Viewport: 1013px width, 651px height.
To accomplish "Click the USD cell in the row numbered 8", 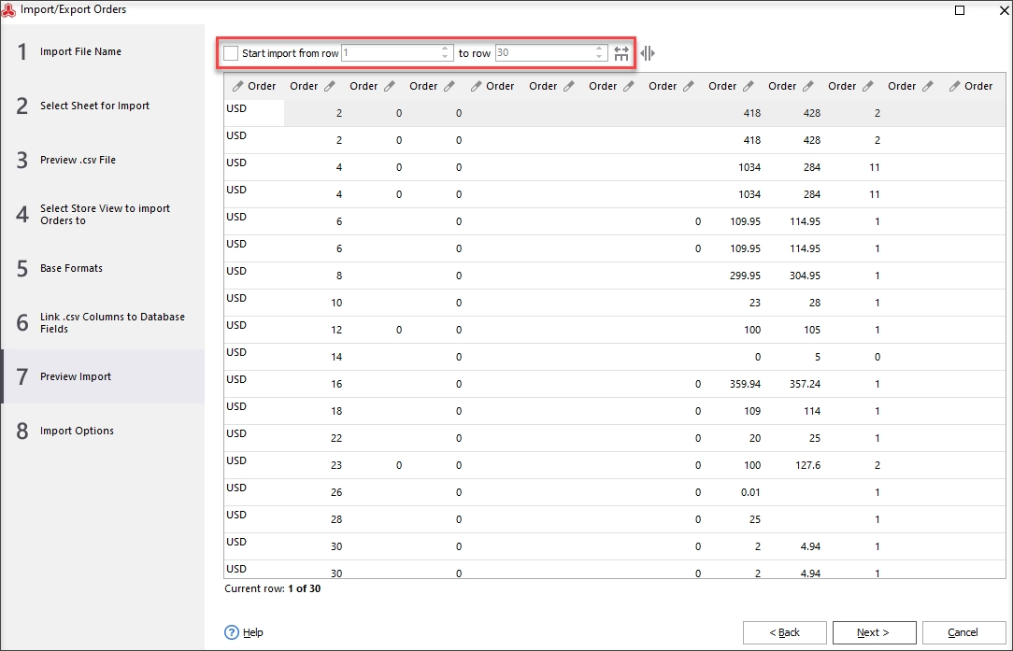I will point(254,276).
